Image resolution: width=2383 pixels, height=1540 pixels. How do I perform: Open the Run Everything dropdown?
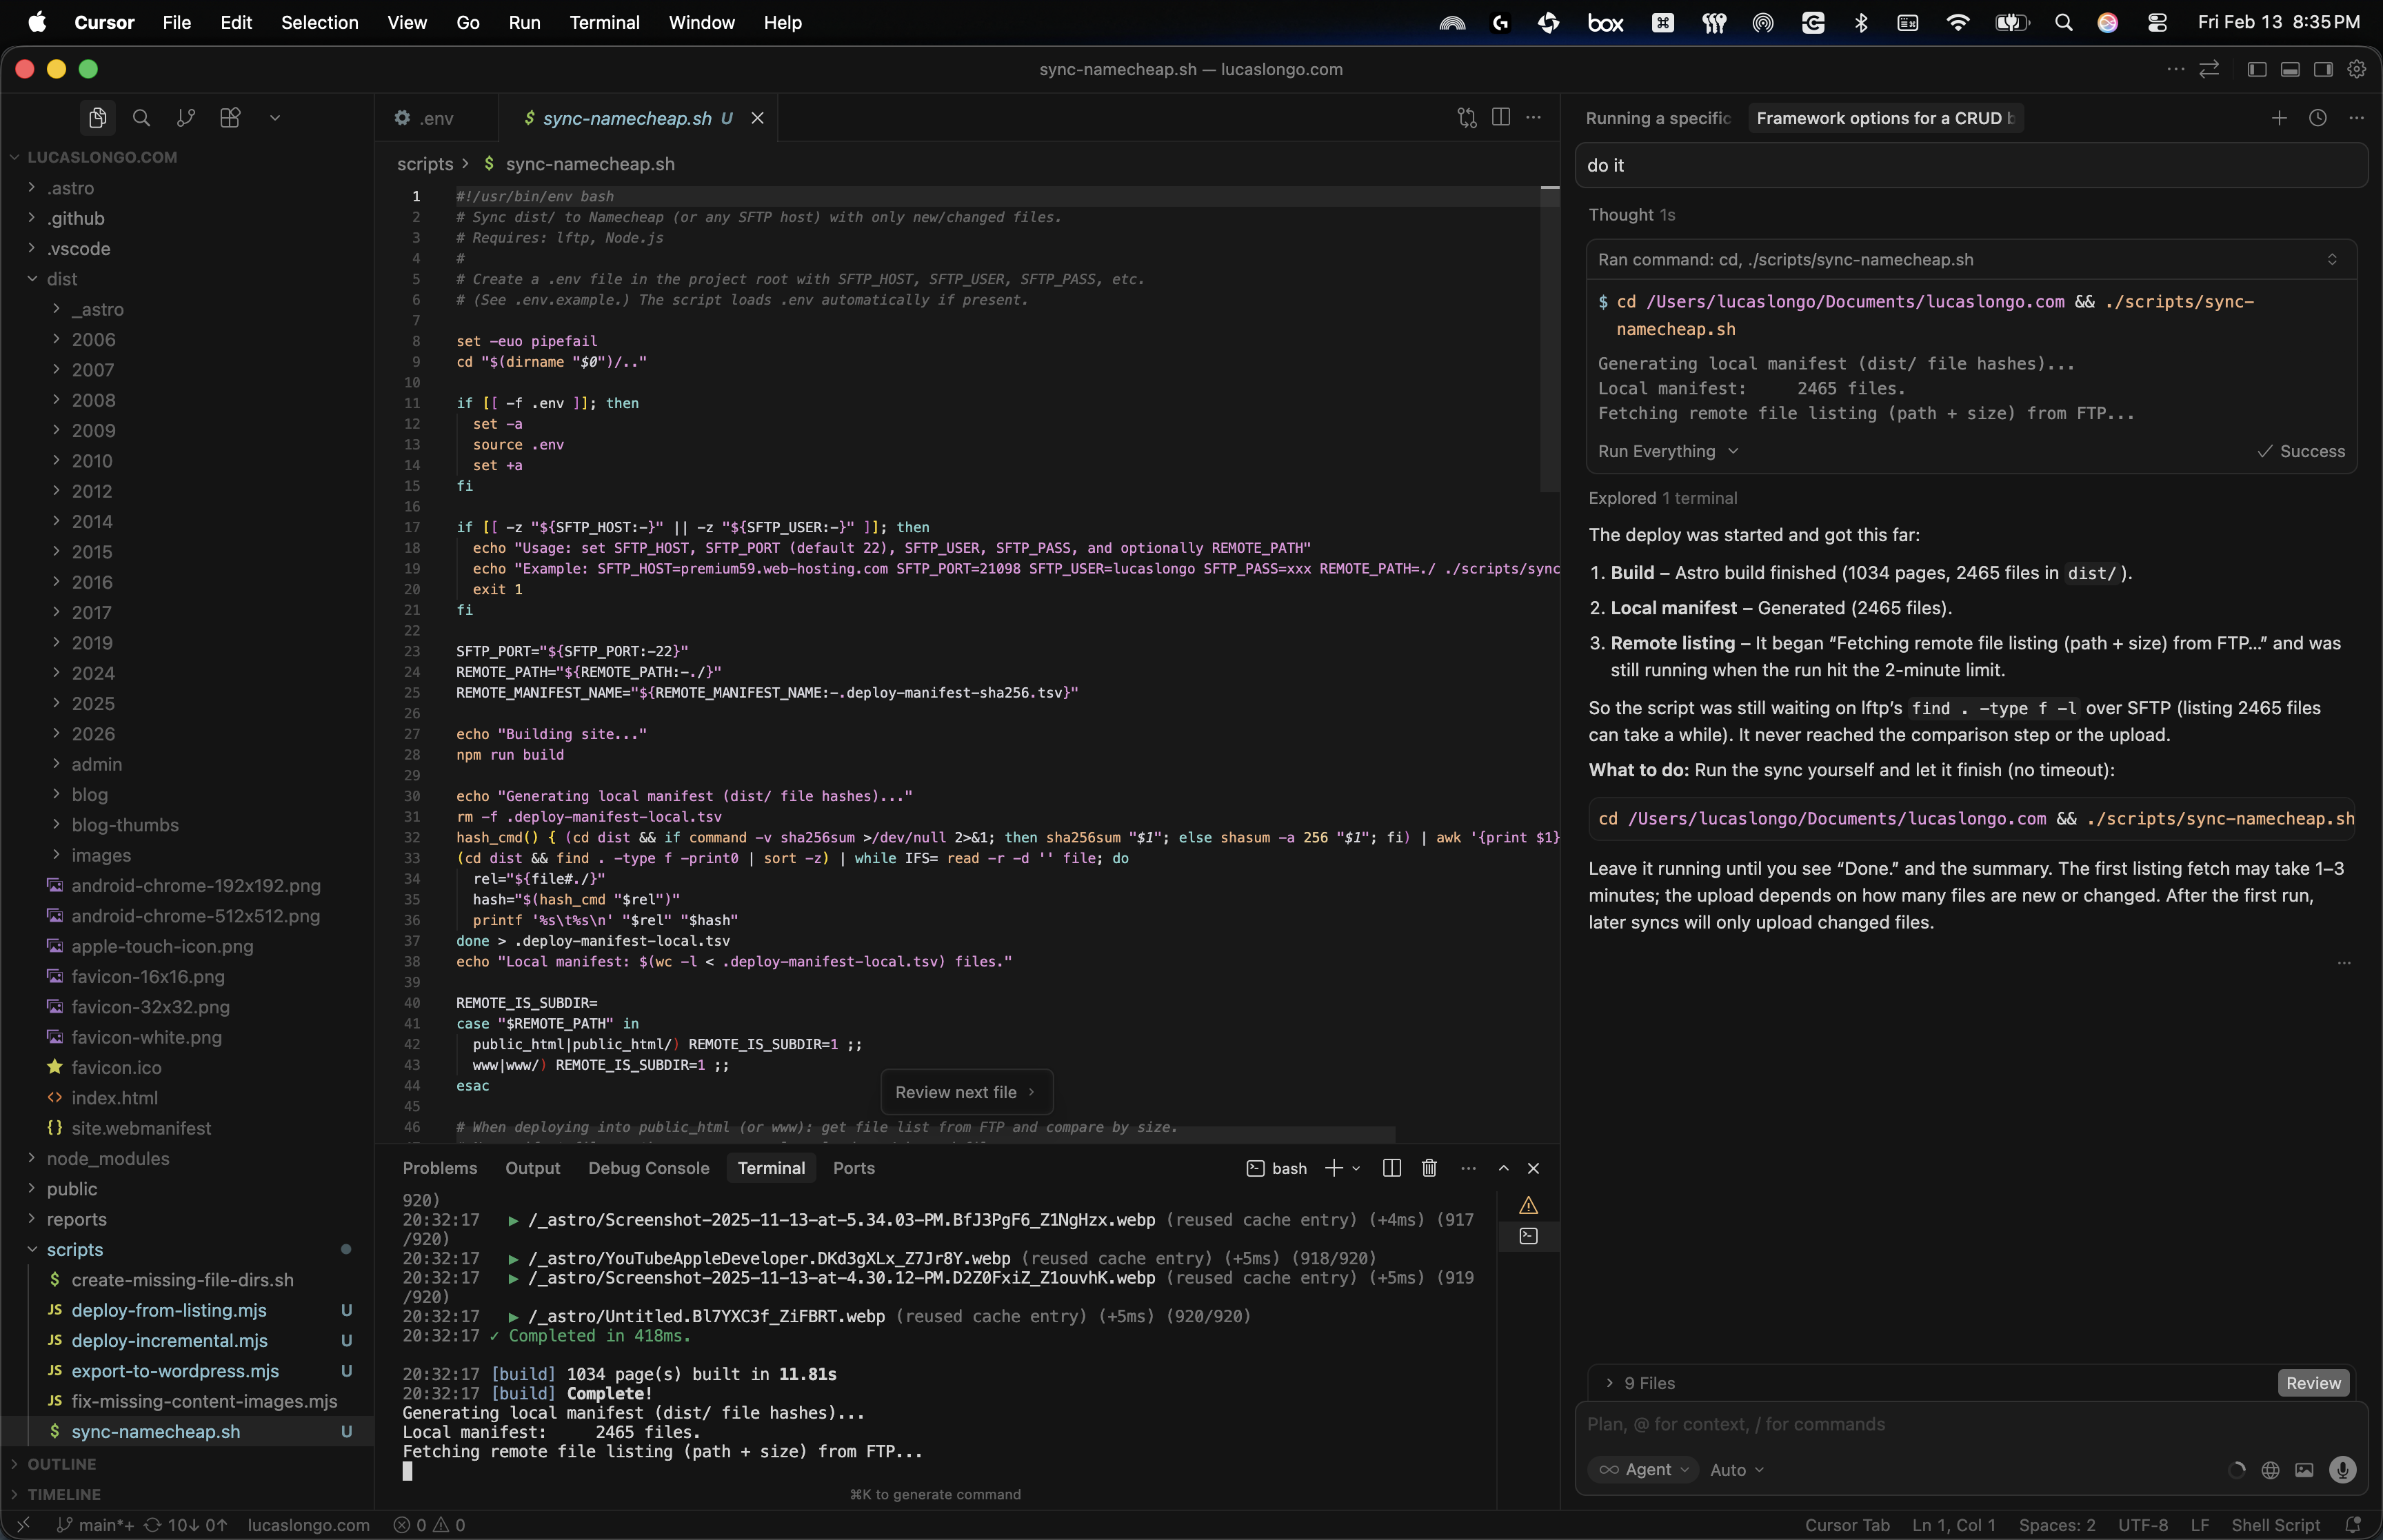[1667, 451]
